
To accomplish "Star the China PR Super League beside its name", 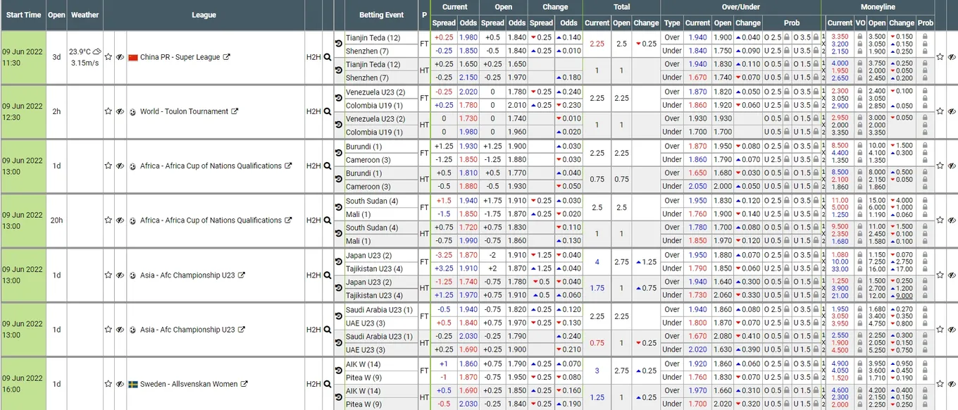I will (x=108, y=57).
